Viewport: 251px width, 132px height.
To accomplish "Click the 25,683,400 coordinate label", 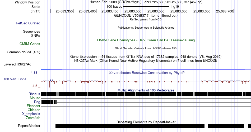I will coord(87,11).
